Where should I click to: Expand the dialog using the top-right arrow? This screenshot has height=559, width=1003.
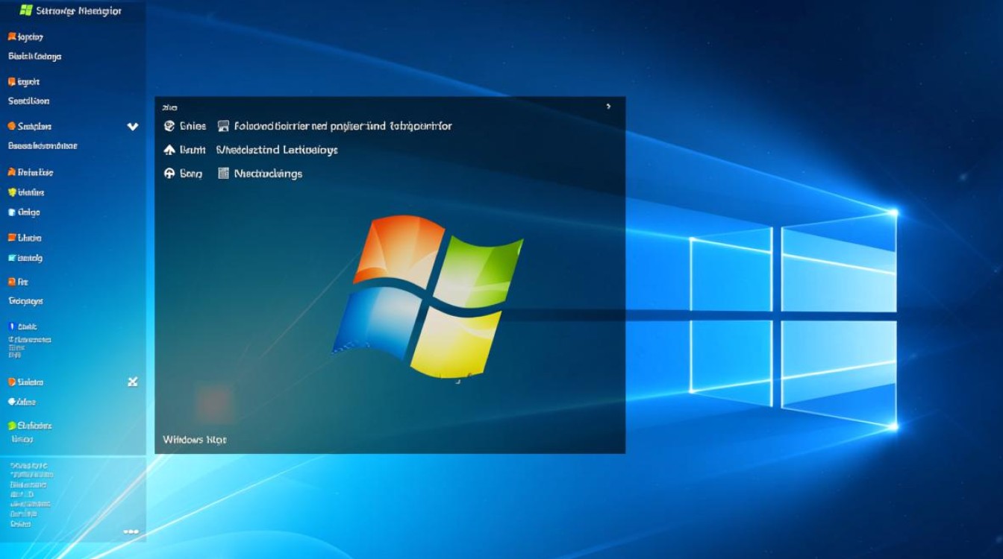click(x=608, y=107)
